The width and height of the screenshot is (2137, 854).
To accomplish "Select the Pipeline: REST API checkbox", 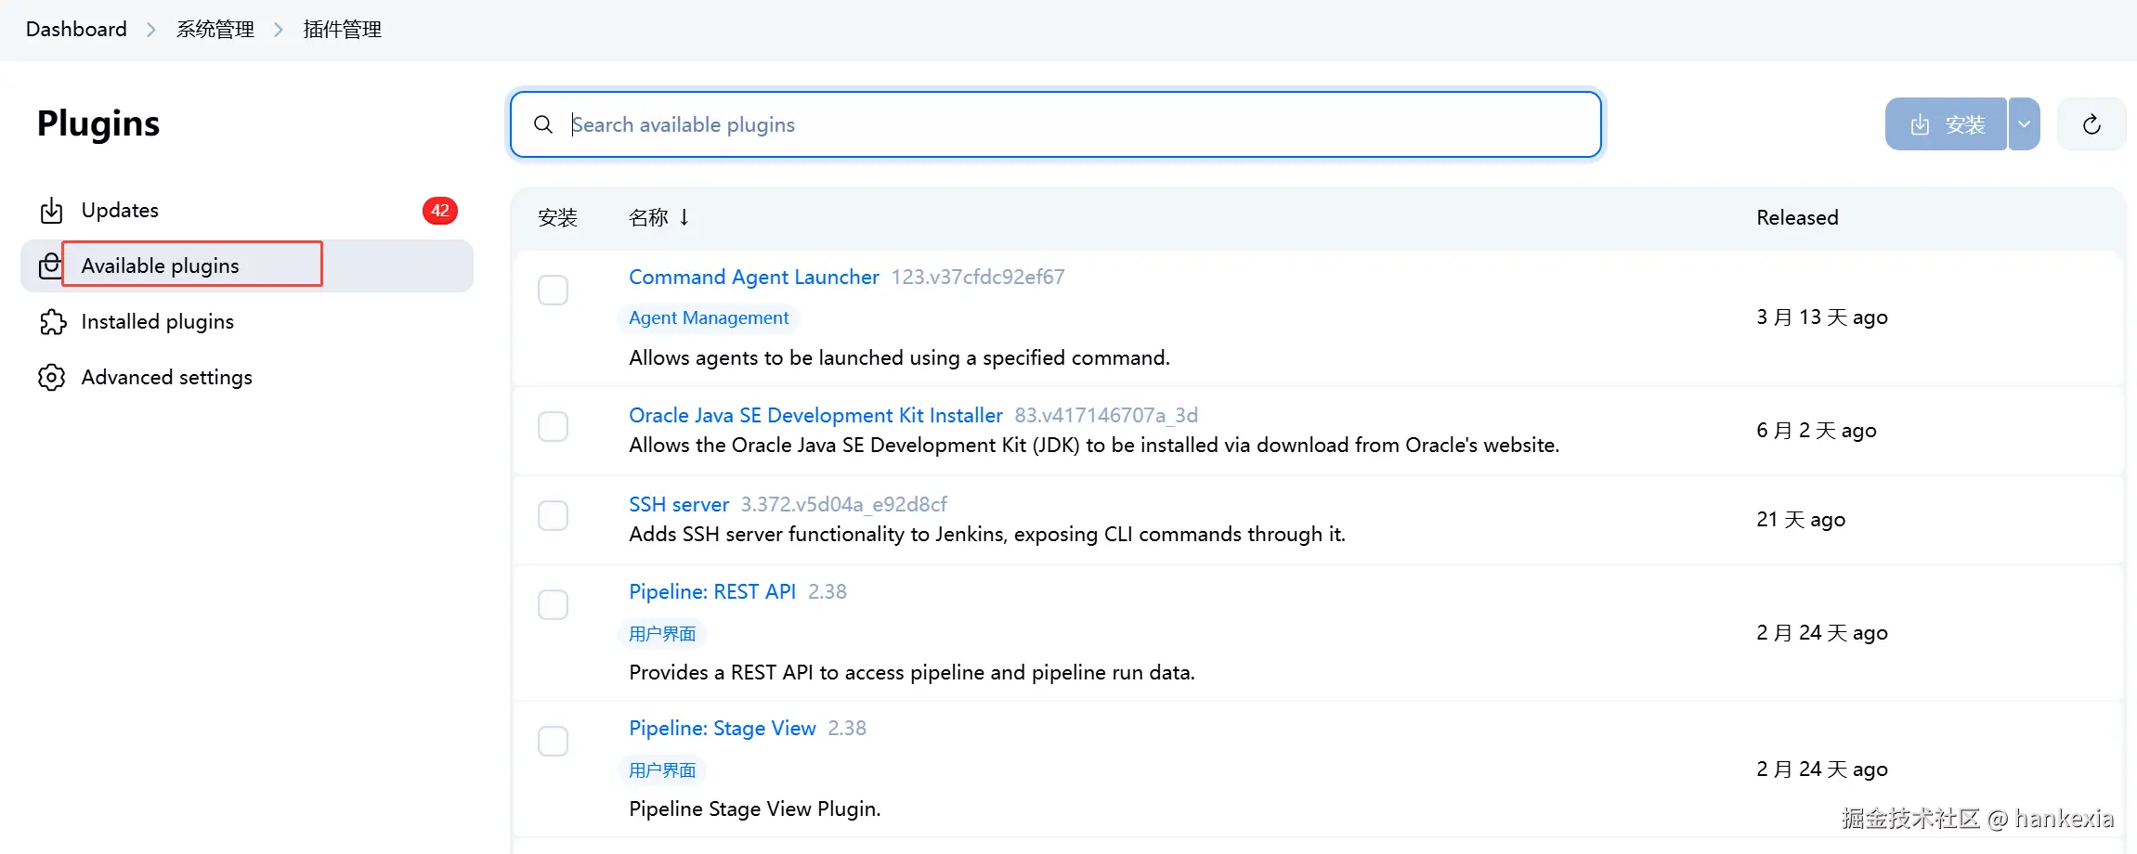I will pyautogui.click(x=554, y=605).
